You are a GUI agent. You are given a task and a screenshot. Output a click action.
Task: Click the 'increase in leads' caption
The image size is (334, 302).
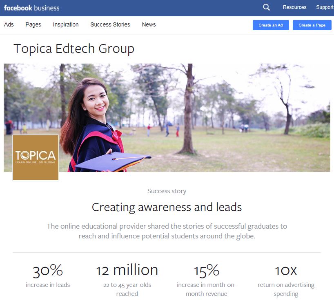(x=48, y=285)
